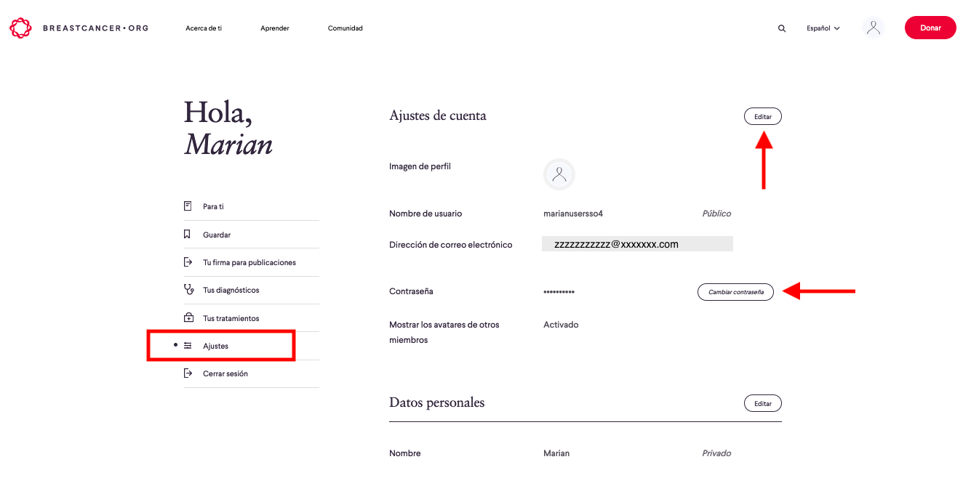Screen dimensions: 971x478
Task: Expand the 'Aprender' navigation menu
Action: click(x=274, y=28)
